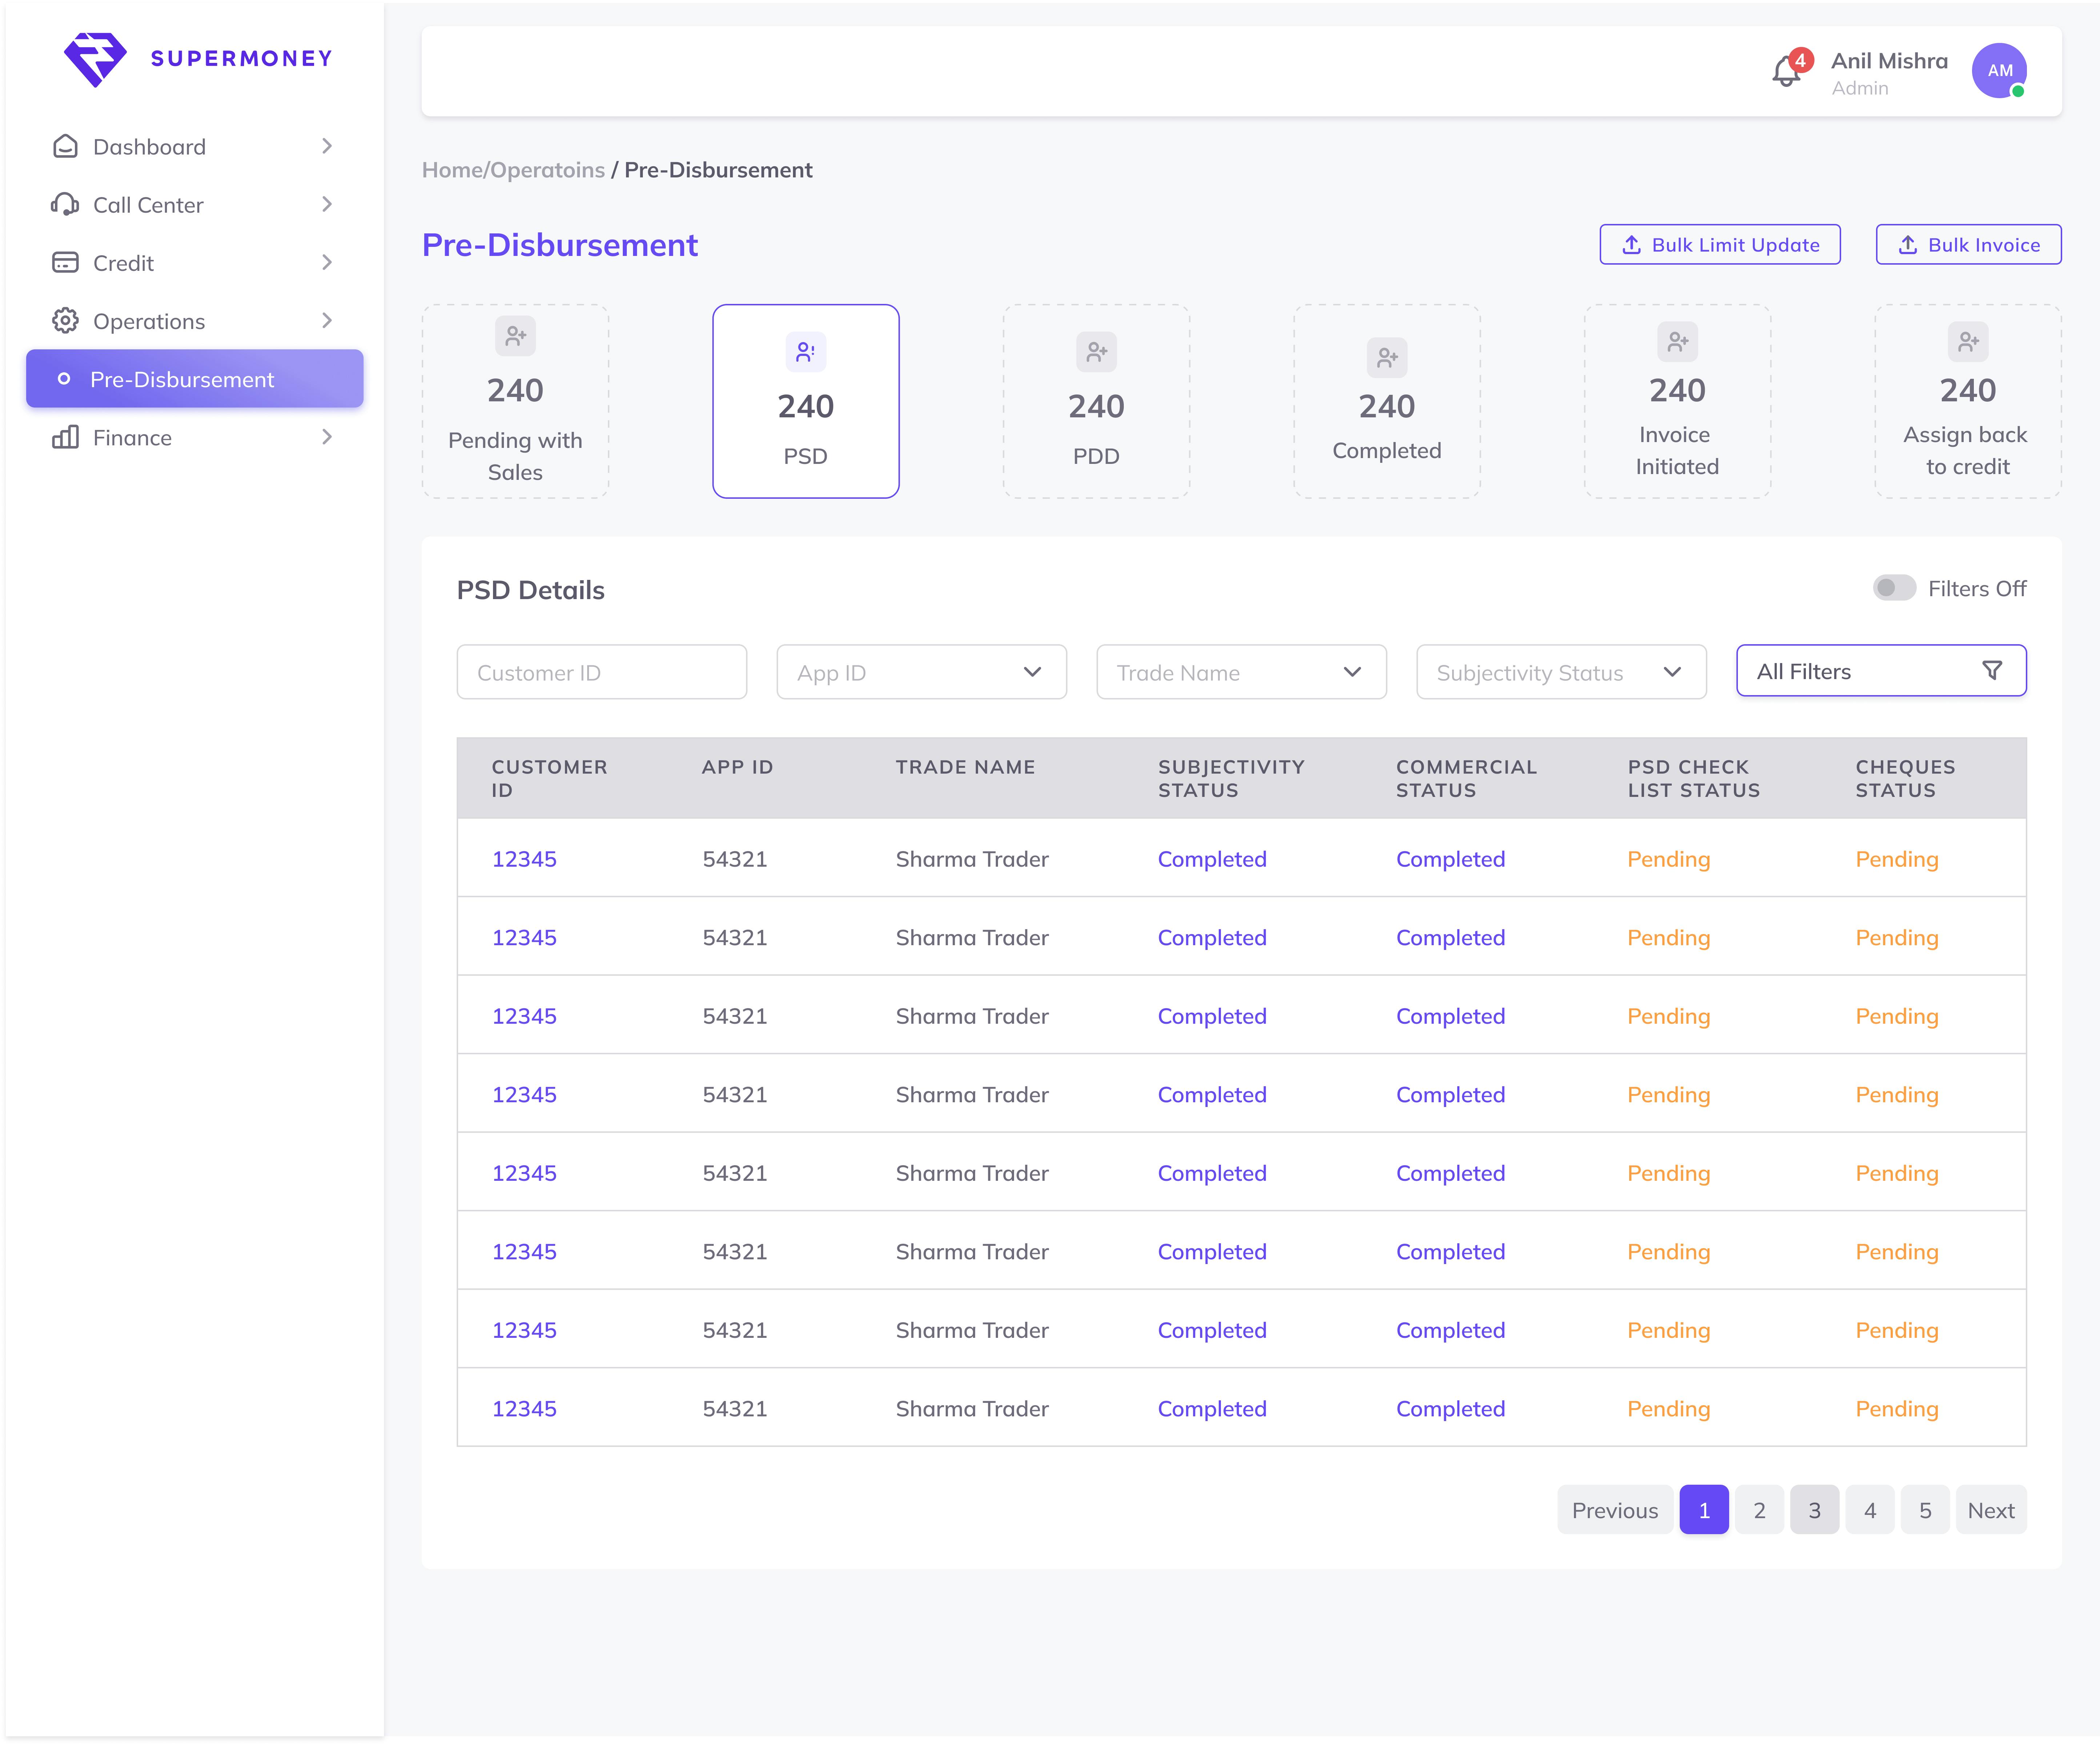Switch to the Invoice Initiated card

pyautogui.click(x=1678, y=401)
